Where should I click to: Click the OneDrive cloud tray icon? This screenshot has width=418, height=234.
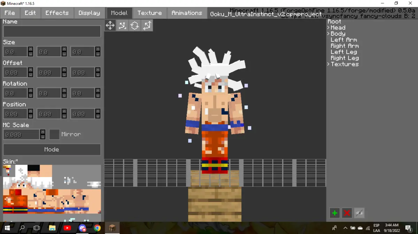pos(360,228)
